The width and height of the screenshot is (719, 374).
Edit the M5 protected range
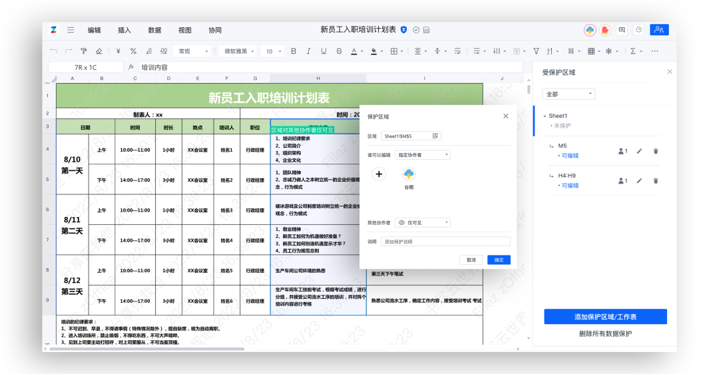click(x=639, y=151)
